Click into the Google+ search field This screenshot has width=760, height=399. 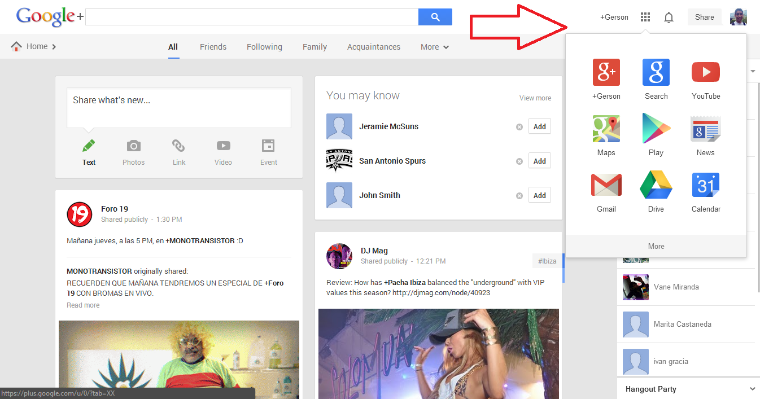pyautogui.click(x=252, y=17)
